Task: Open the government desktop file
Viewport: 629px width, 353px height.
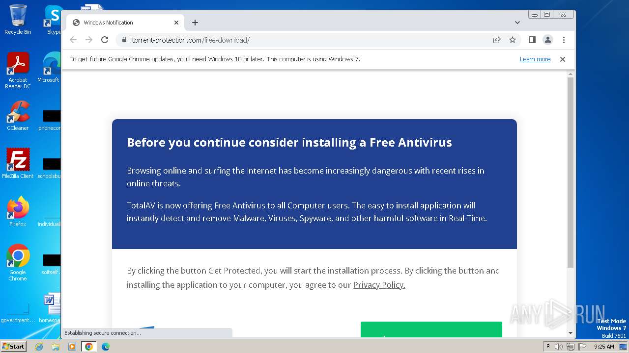Action: click(x=18, y=313)
